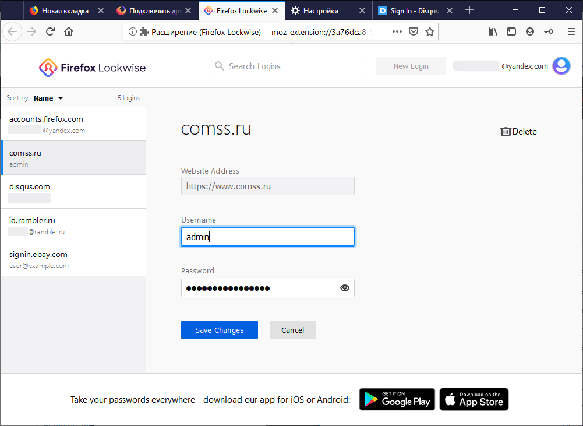This screenshot has width=583, height=426.
Task: Close the Firefox Lockwise tab
Action: (275, 11)
